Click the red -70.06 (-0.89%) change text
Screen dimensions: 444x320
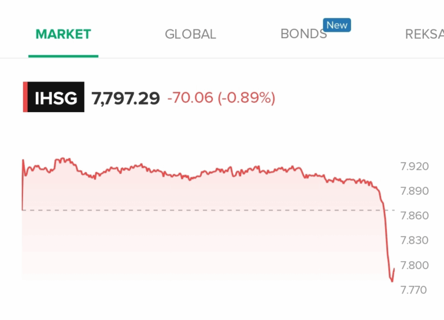(x=221, y=98)
